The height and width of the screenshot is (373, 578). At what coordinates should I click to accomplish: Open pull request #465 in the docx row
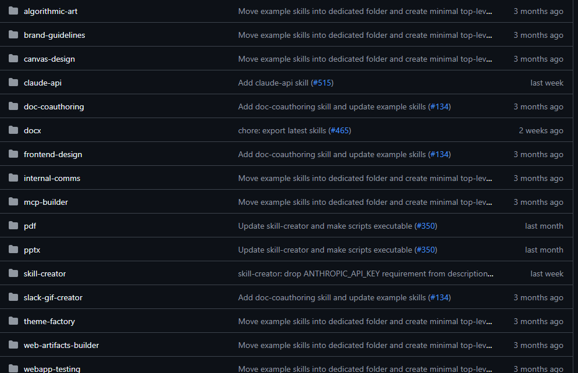coord(340,130)
